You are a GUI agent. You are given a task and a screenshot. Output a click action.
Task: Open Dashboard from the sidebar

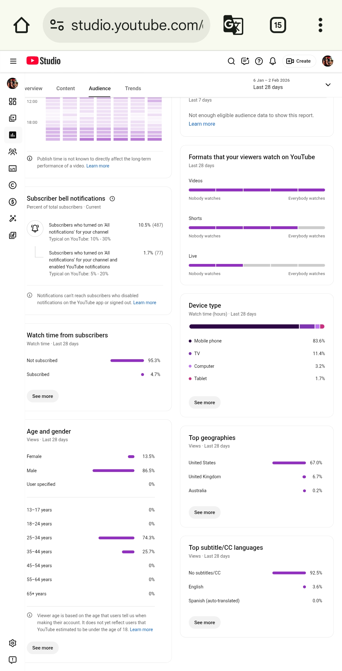click(x=13, y=101)
